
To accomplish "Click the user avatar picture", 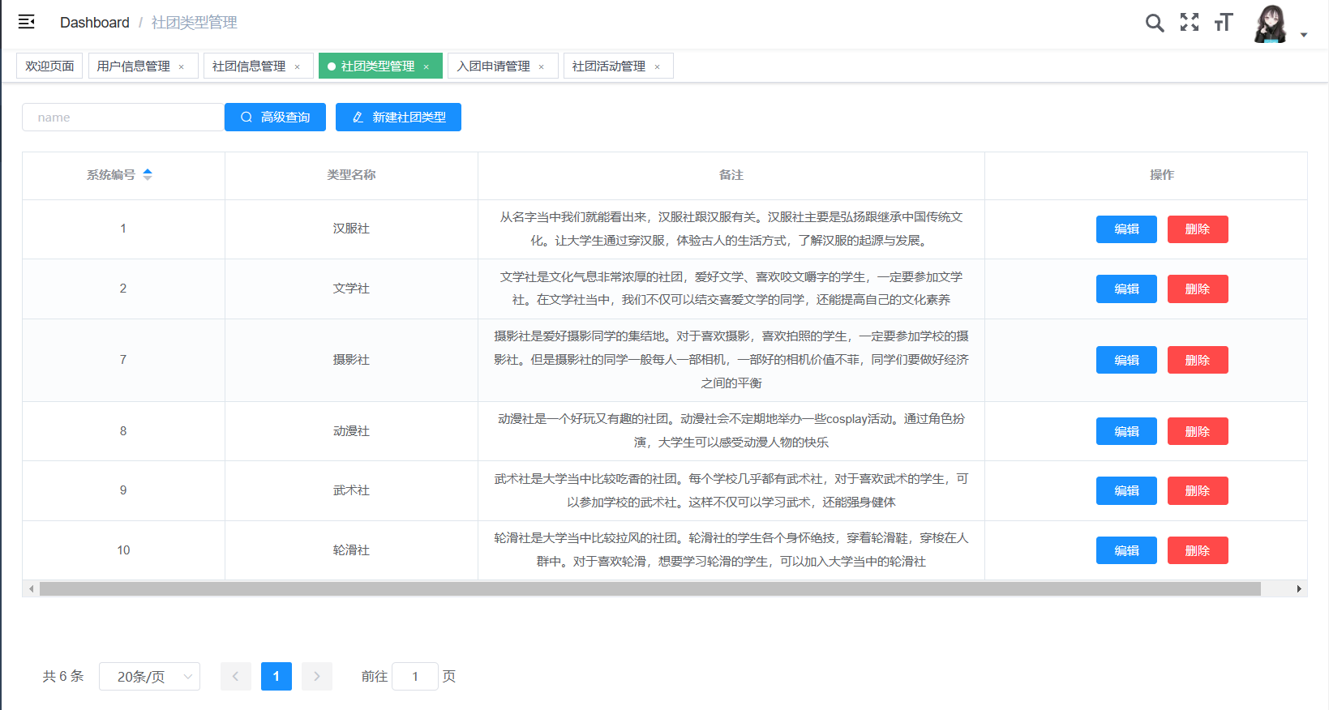I will [1270, 24].
